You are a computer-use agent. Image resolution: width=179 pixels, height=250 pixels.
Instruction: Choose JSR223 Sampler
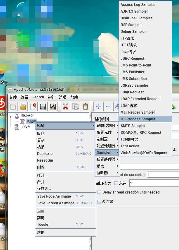pyautogui.click(x=145, y=85)
